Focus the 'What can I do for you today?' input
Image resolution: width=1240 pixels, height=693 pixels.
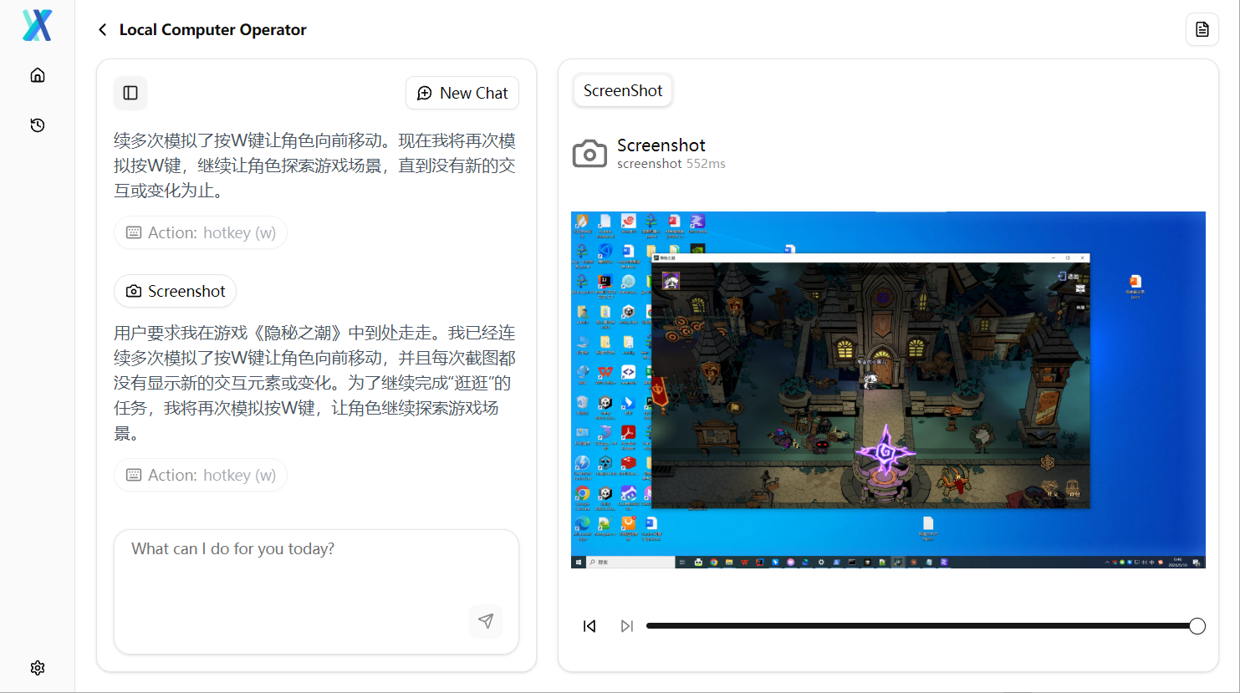click(316, 592)
